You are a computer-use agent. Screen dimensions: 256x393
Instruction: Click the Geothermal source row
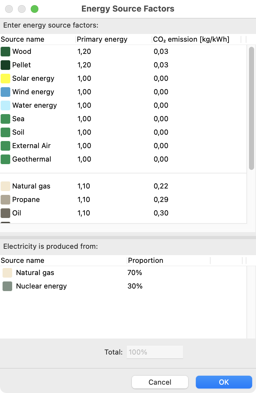click(x=123, y=159)
